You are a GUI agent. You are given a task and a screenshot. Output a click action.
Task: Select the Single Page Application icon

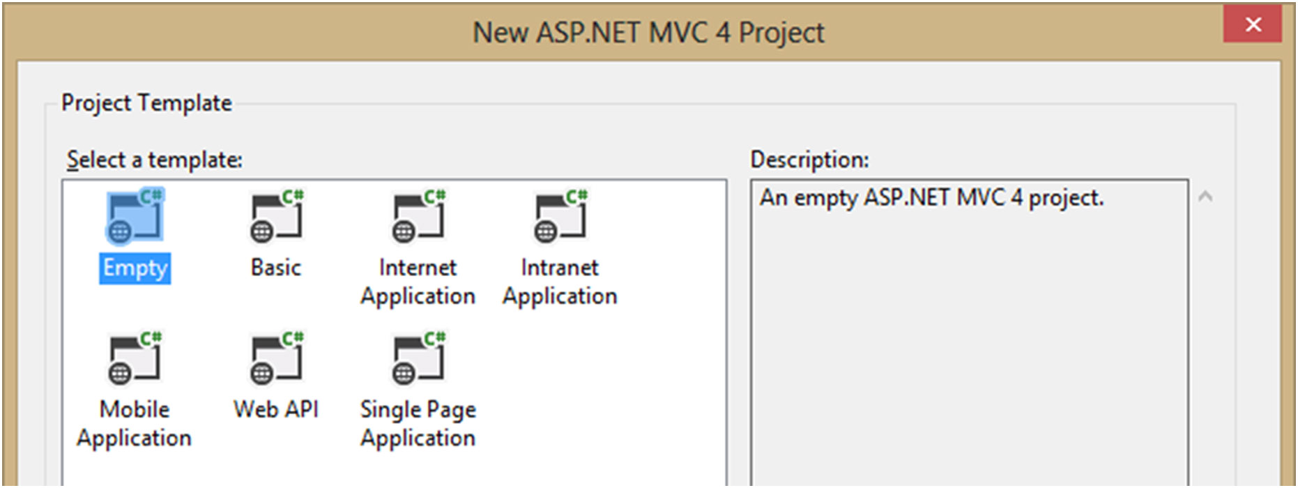(x=418, y=359)
